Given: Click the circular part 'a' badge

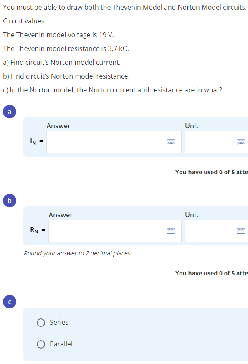Looking at the screenshot, I should click(x=9, y=112).
